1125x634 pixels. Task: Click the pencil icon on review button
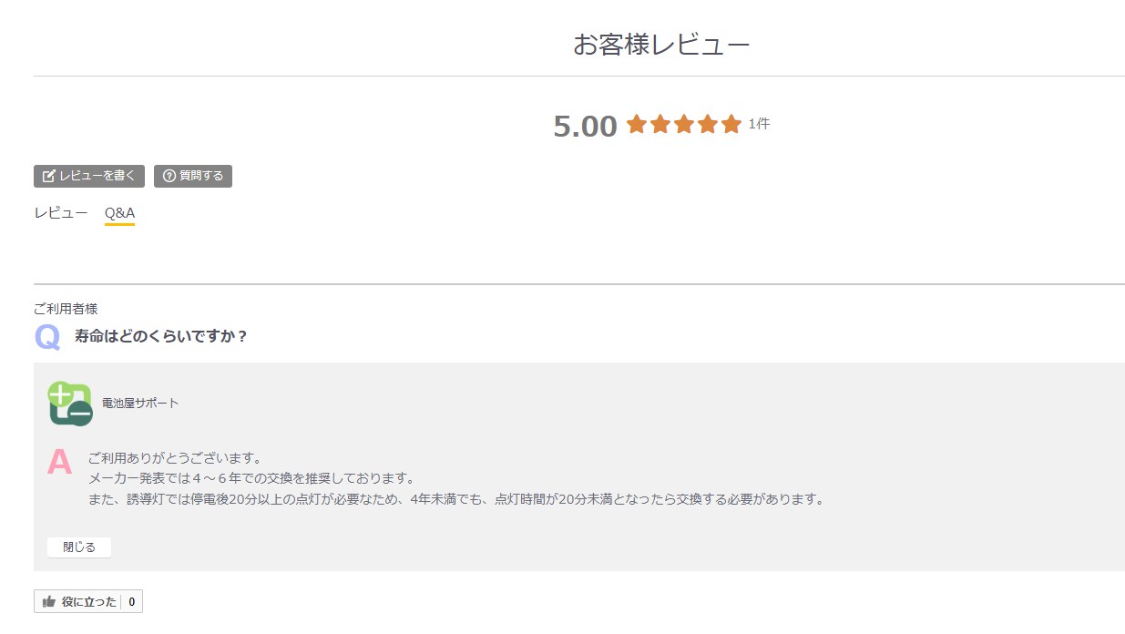coord(49,176)
